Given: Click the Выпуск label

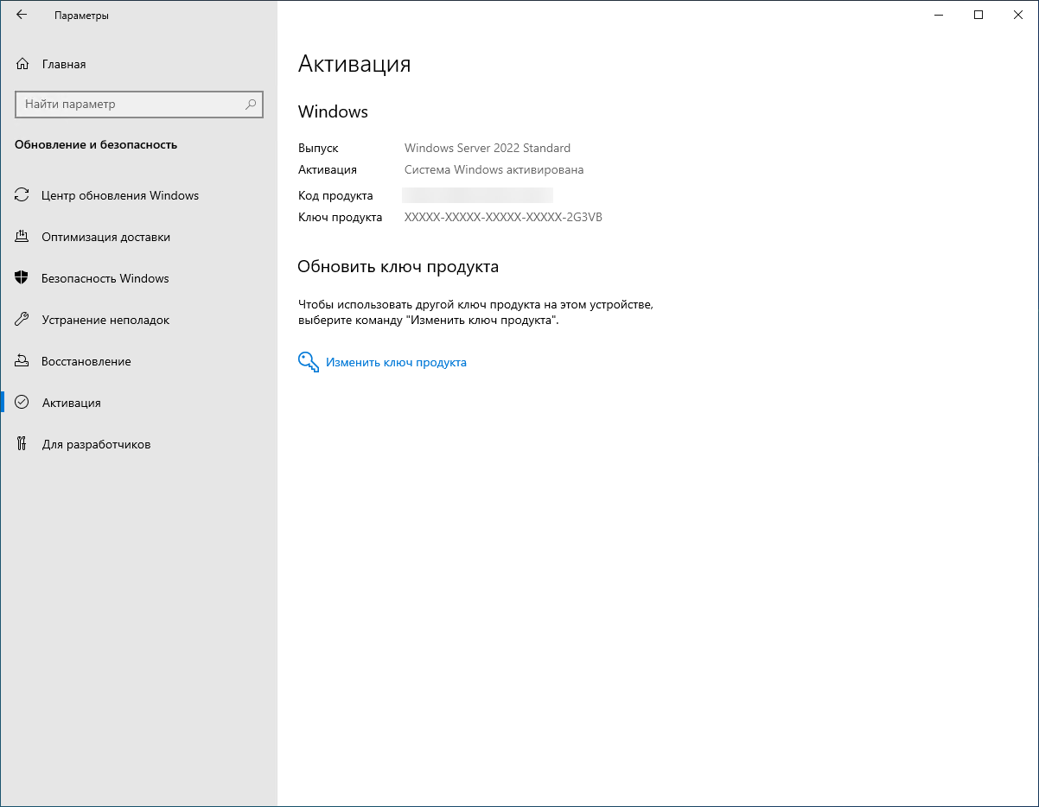Looking at the screenshot, I should click(x=318, y=149).
